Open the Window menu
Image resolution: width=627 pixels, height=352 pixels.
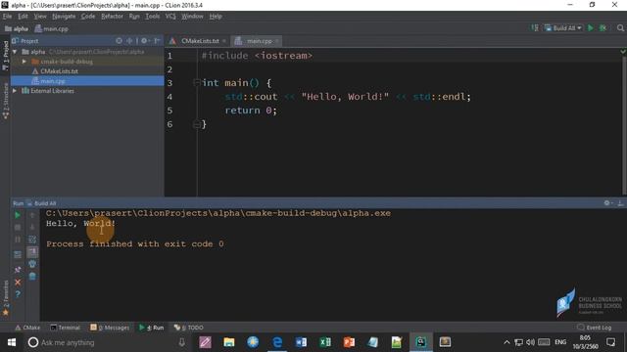192,17
